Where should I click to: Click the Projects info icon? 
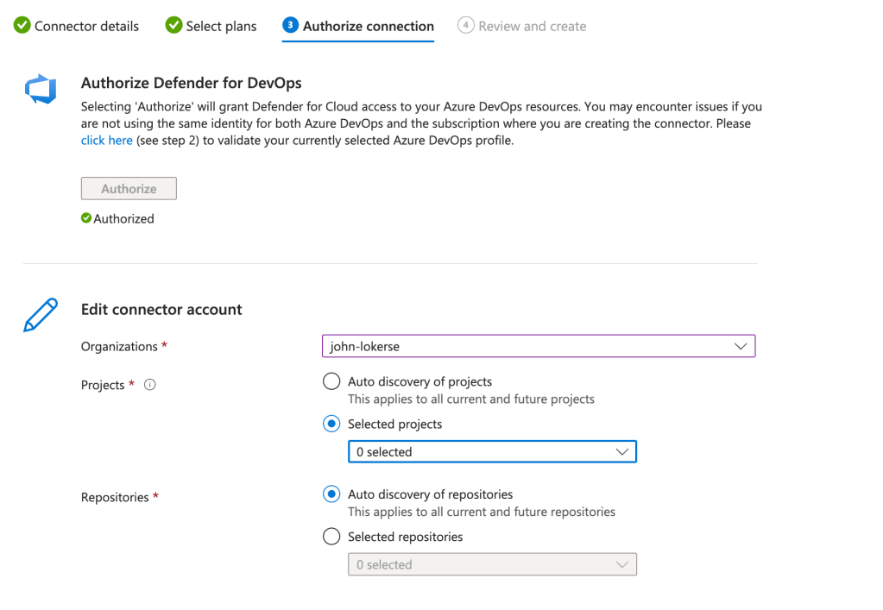[x=149, y=386]
